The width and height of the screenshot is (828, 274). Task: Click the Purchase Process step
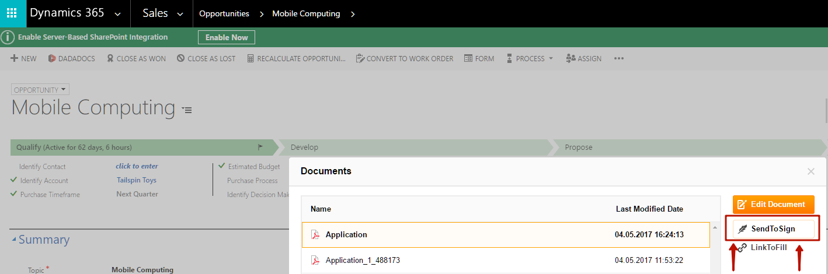click(252, 181)
